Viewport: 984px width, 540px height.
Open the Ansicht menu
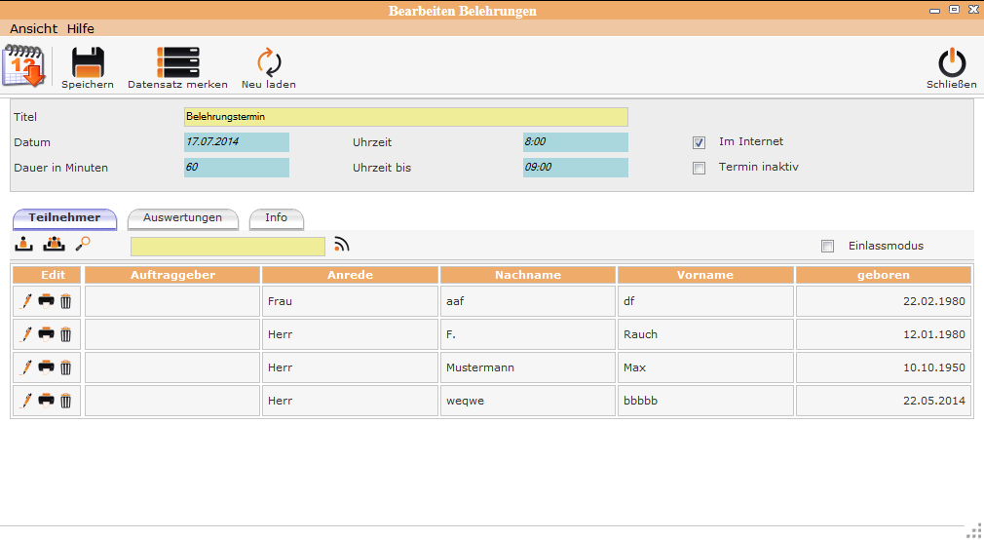[33, 28]
